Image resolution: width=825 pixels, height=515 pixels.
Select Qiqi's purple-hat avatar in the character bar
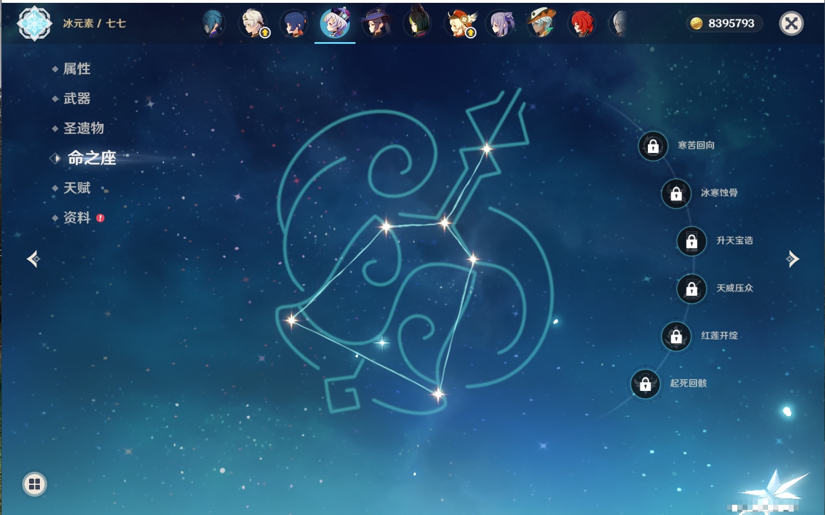coord(335,24)
